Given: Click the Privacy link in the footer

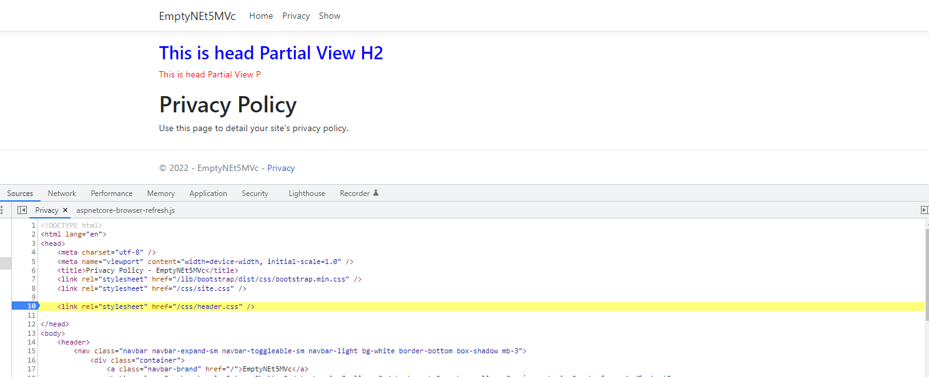Looking at the screenshot, I should click(281, 168).
